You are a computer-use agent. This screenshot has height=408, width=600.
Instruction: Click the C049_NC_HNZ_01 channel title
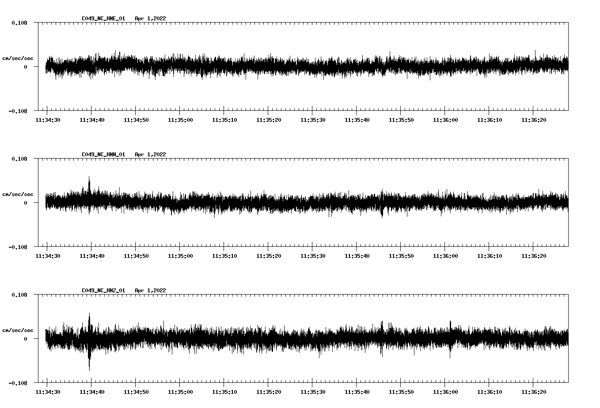click(x=103, y=291)
